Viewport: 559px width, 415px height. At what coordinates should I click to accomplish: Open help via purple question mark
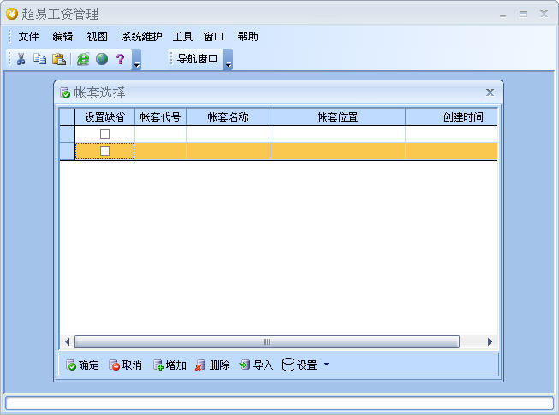point(121,59)
